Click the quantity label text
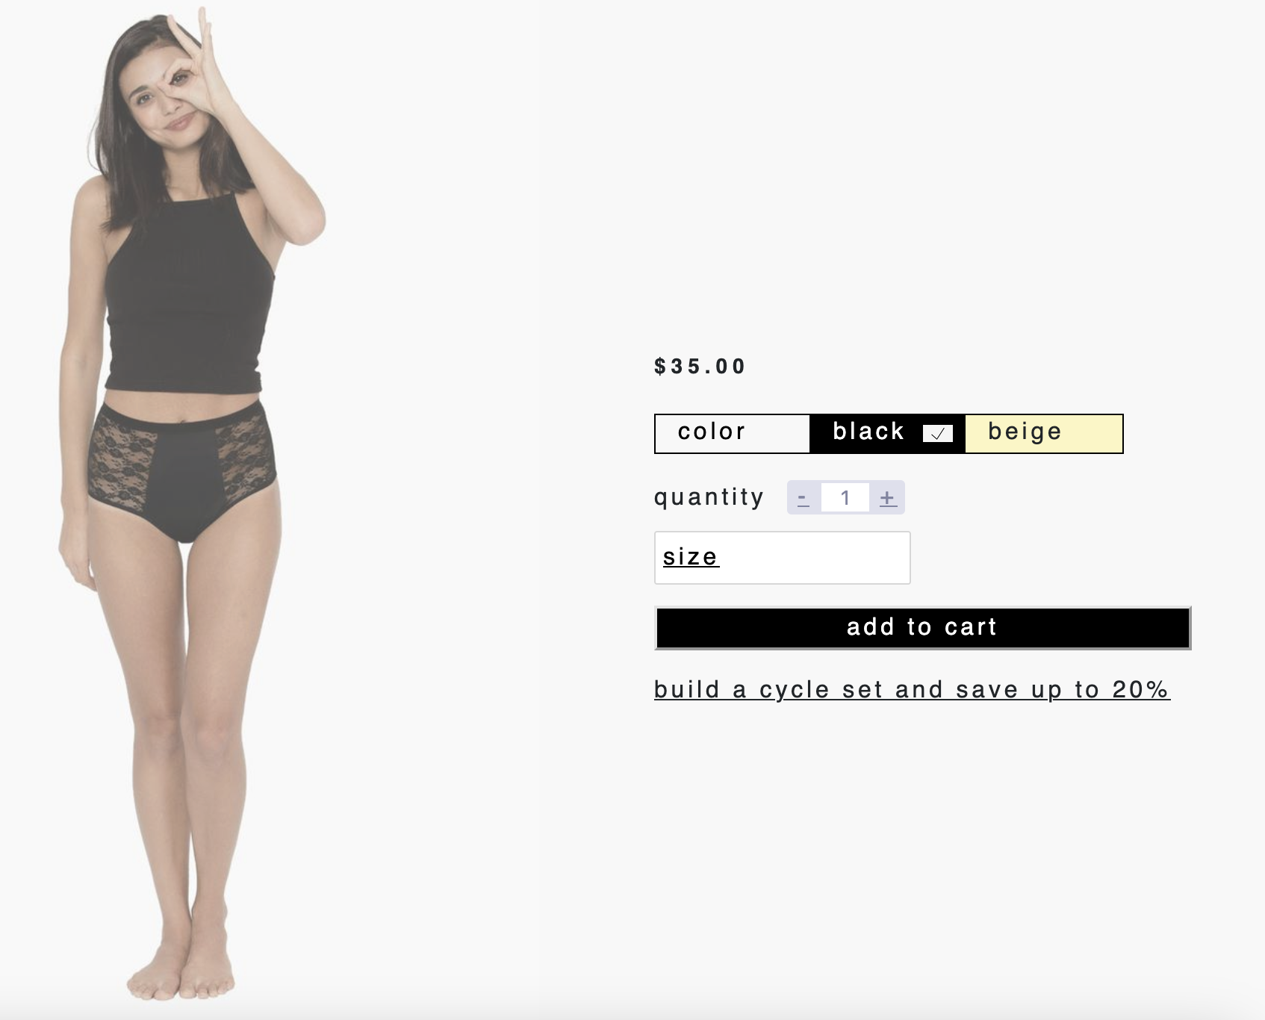 pyautogui.click(x=709, y=497)
